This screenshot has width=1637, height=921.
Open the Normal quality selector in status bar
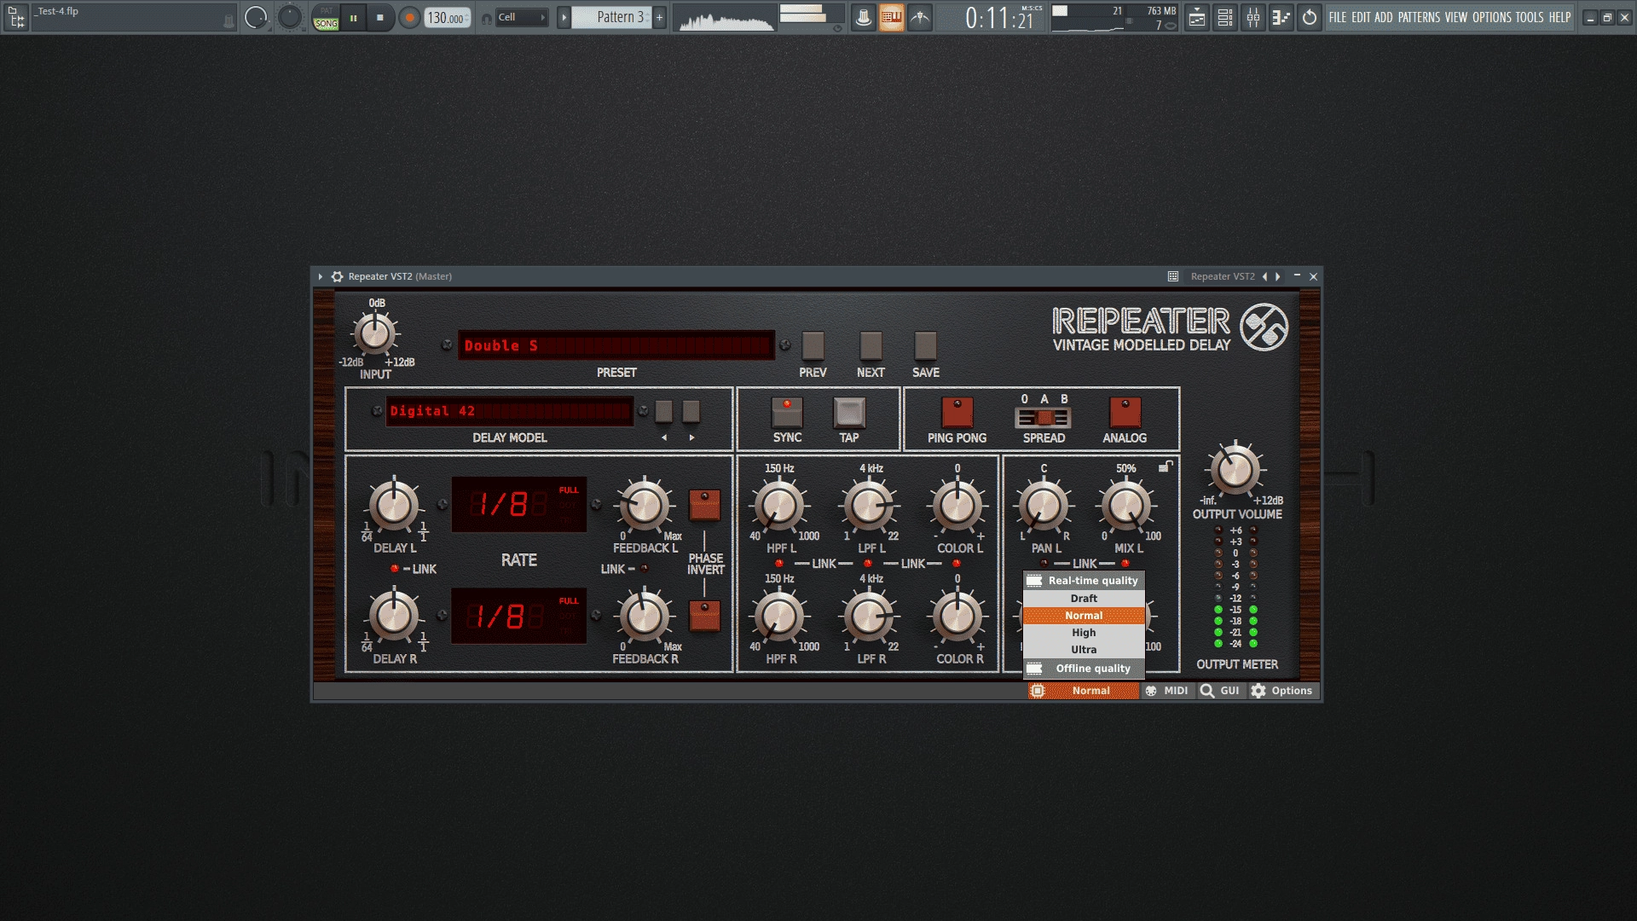(1084, 691)
